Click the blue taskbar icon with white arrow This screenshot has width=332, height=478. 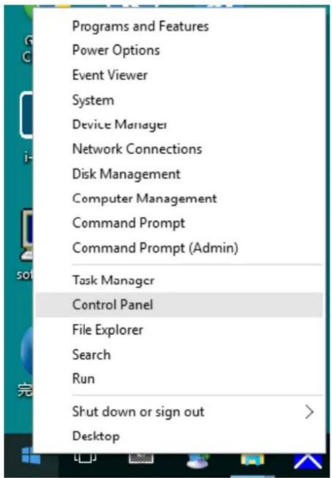pyautogui.click(x=308, y=460)
